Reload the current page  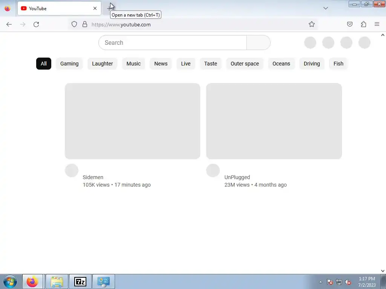tap(36, 24)
